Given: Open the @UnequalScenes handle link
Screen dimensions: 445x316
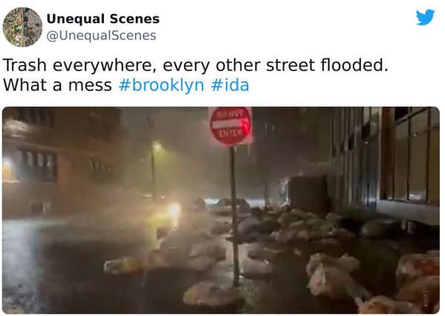Looking at the screenshot, I should [x=101, y=36].
